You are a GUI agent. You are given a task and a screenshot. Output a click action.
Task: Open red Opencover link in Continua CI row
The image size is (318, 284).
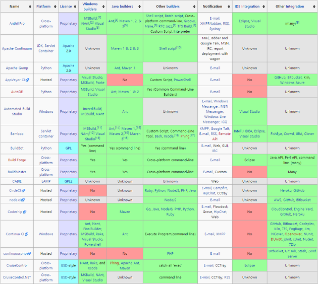(x=293, y=234)
